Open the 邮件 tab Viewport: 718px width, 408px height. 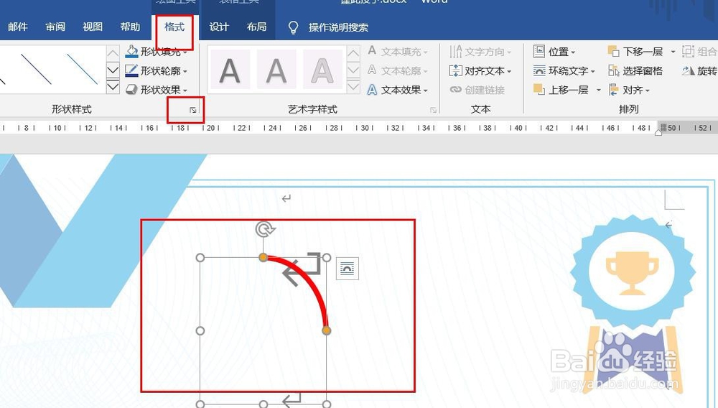coord(18,27)
